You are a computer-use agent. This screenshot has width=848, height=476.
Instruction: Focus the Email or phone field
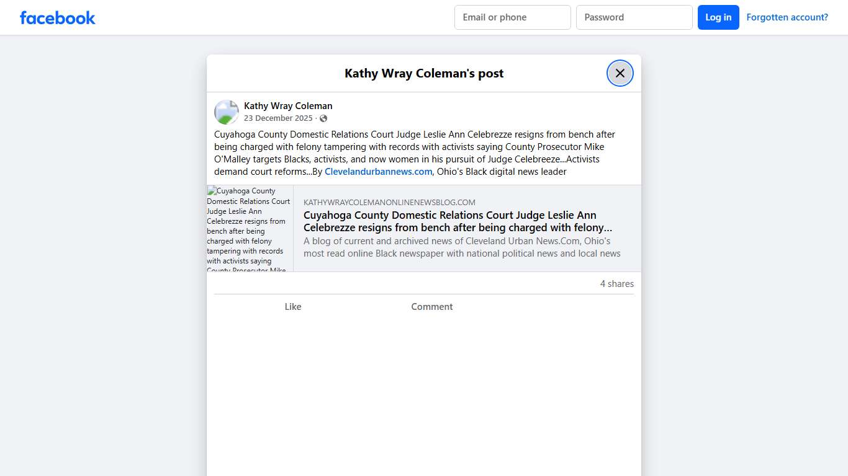tap(512, 17)
